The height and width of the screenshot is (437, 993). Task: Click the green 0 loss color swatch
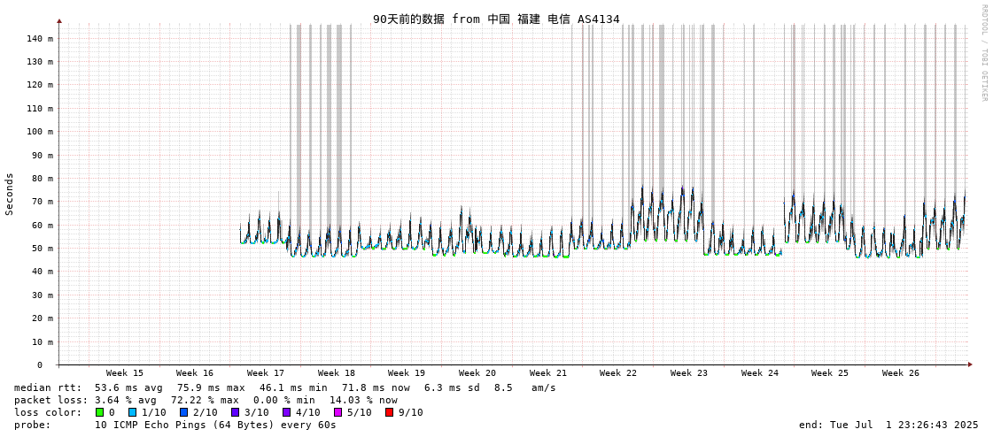click(99, 412)
